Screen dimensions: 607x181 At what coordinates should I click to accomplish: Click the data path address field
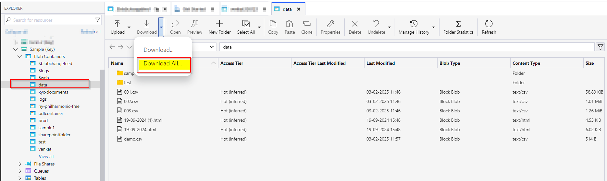pyautogui.click(x=407, y=47)
